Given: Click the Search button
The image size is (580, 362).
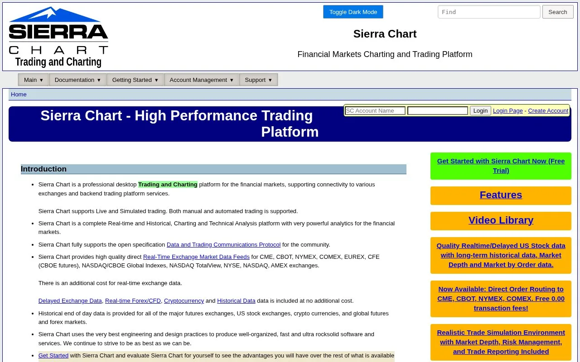Looking at the screenshot, I should pos(557,12).
